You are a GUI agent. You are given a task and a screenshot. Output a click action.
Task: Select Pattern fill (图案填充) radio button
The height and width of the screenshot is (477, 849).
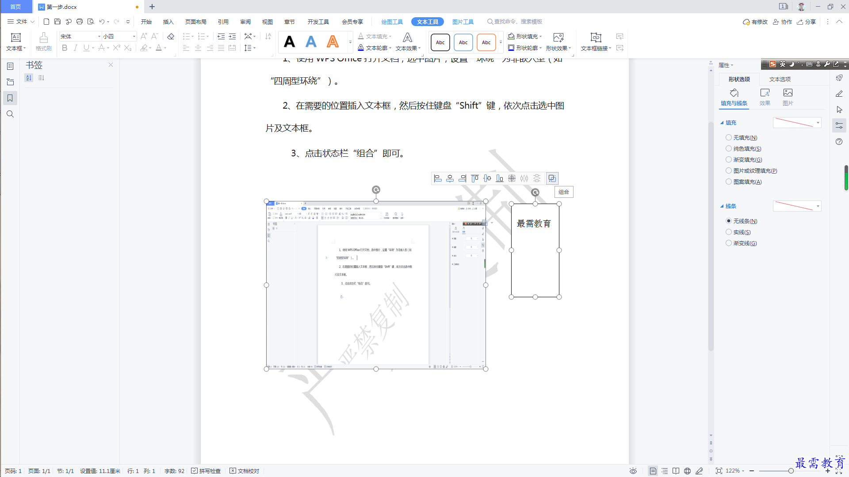(x=729, y=182)
